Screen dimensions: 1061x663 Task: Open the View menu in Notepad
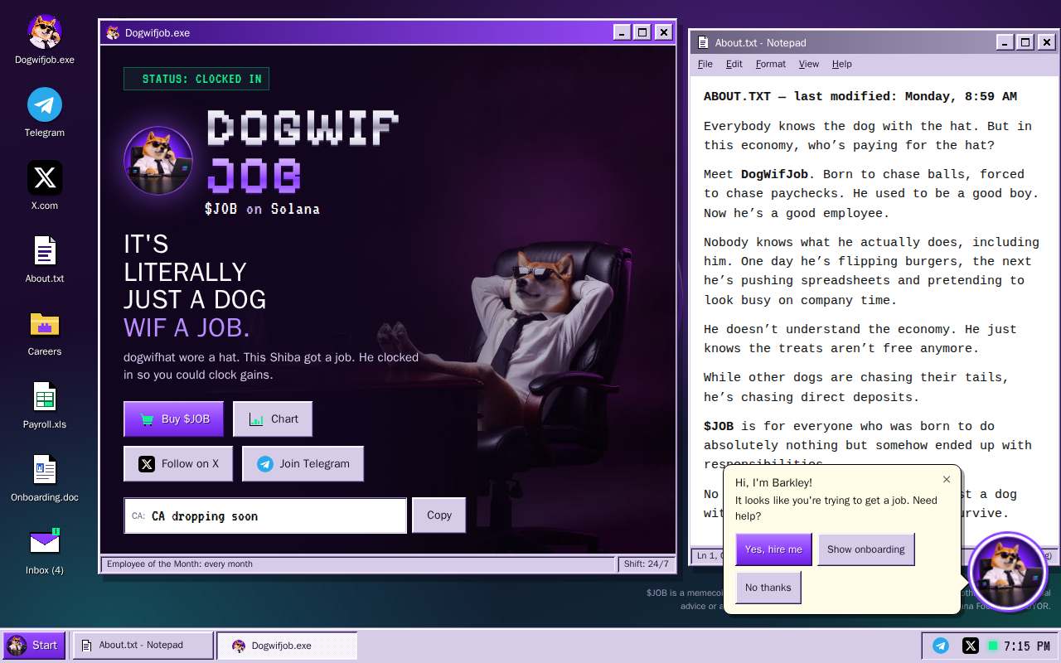tap(809, 64)
